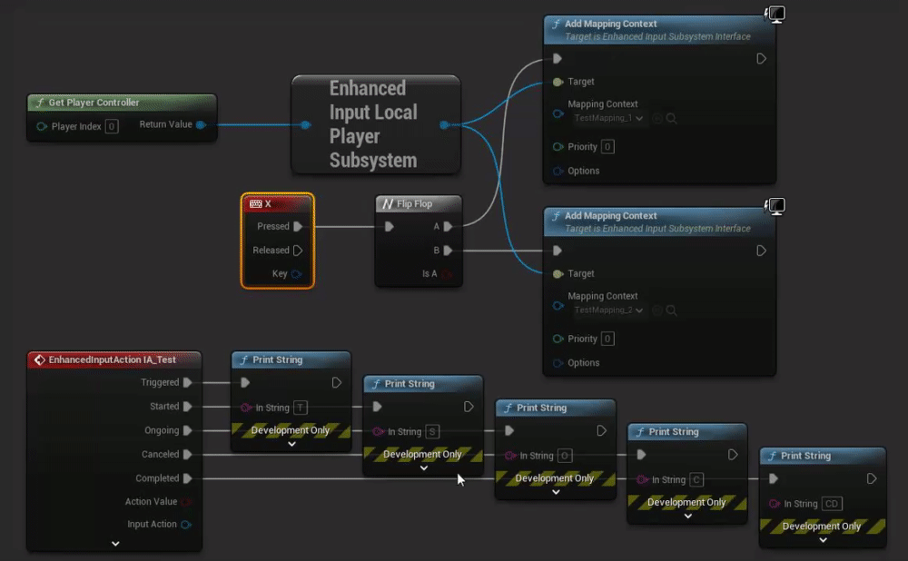This screenshot has height=561, width=908.
Task: Expand Print String T node advanced options
Action: pyautogui.click(x=291, y=444)
